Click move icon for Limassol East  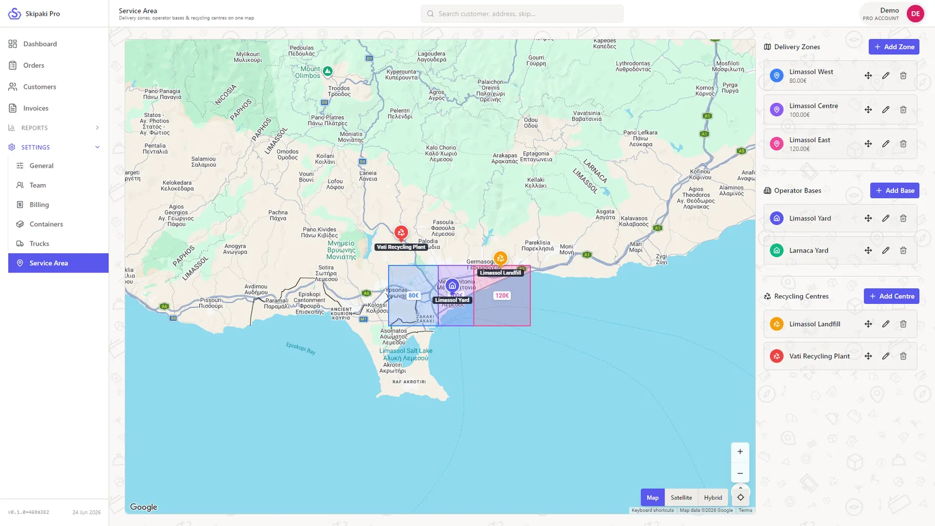[x=868, y=144]
